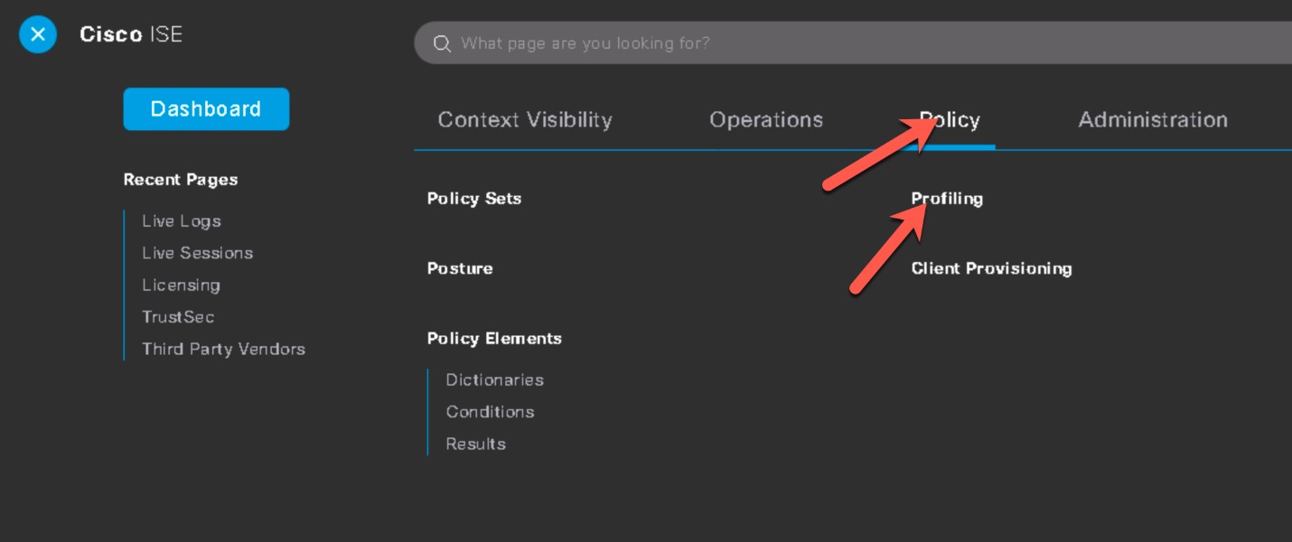Switch to the Context Visibility tab
1292x542 pixels.
(x=525, y=120)
